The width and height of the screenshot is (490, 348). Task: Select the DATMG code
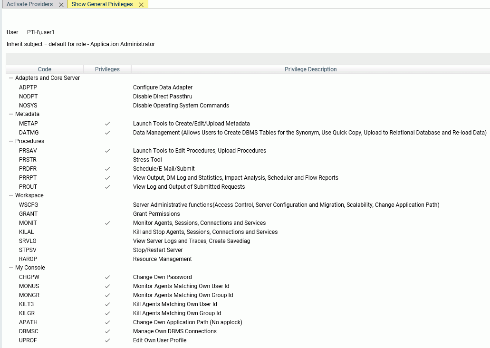point(29,133)
